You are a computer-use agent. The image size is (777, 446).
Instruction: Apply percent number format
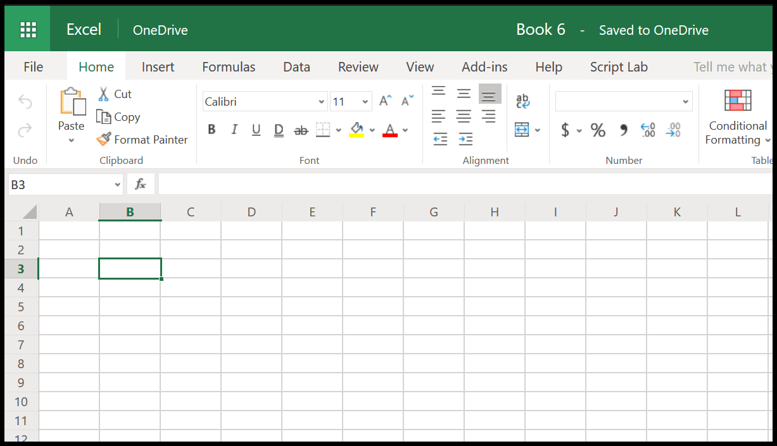click(x=597, y=130)
